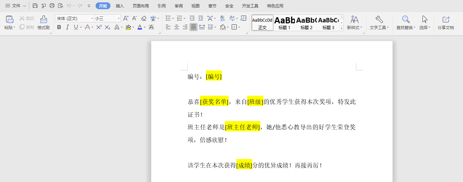
Task: Click the Text Tools (文字工具) wrench icon
Action: click(x=379, y=19)
